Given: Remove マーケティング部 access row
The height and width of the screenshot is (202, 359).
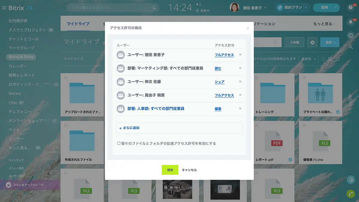Looking at the screenshot, I should click(x=240, y=68).
